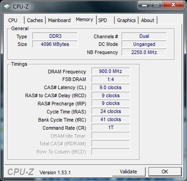The height and width of the screenshot is (181, 187).
Task: Show the About tab
Action: (148, 20)
